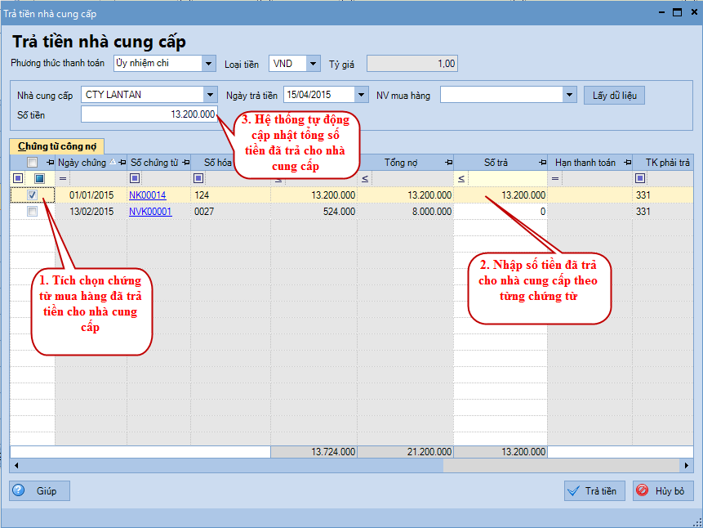Click the Lấy dữ liệu button
The width and height of the screenshot is (703, 528).
(614, 96)
